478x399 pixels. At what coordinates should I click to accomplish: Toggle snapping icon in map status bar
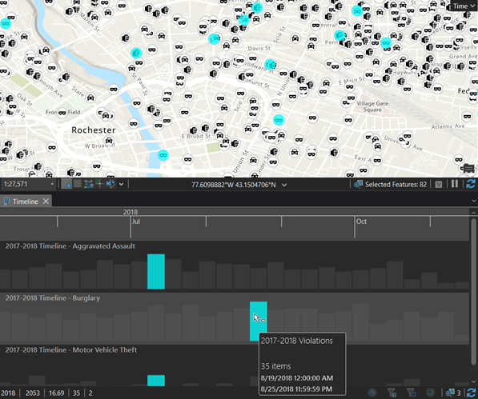click(x=66, y=184)
